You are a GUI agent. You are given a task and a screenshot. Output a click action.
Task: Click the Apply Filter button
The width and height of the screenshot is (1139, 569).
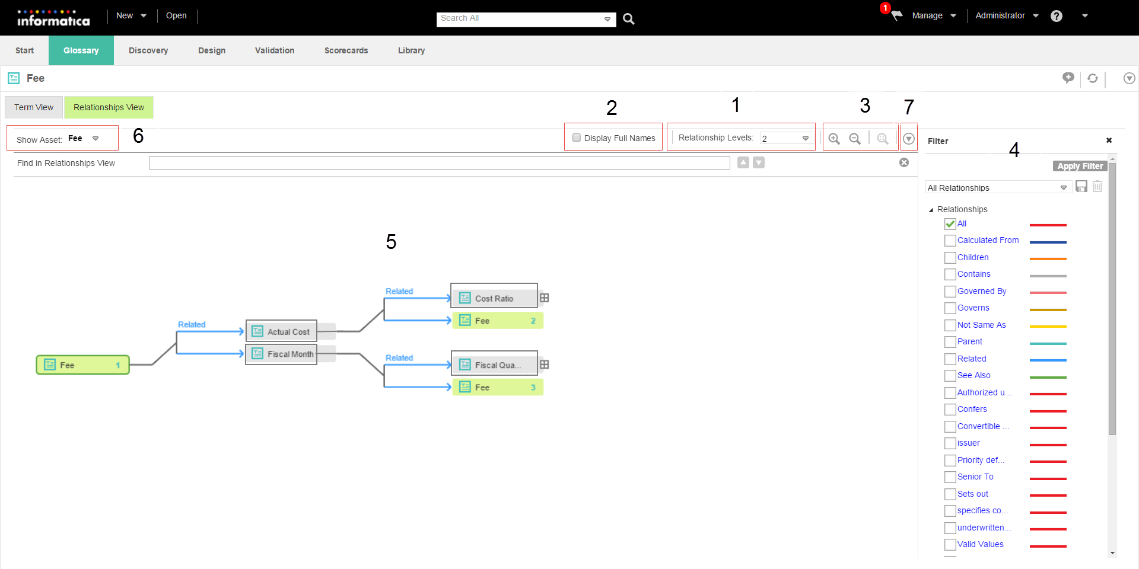coord(1080,166)
